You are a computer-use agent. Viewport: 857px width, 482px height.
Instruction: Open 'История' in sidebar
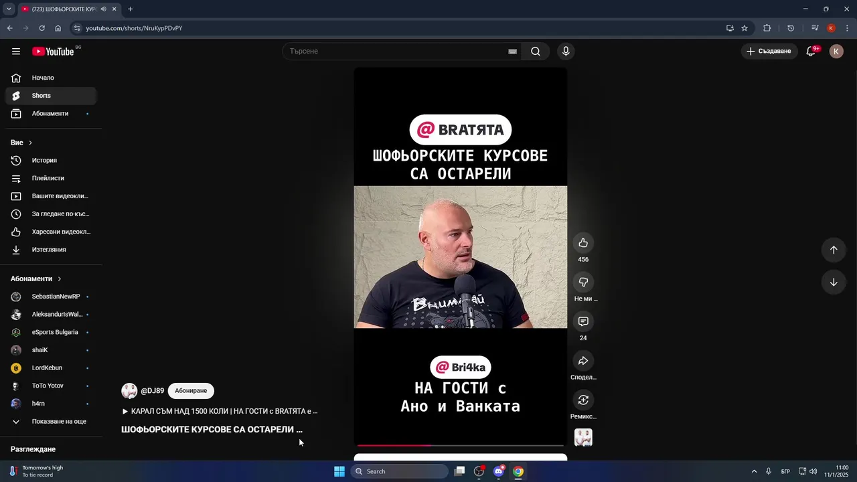(x=51, y=161)
